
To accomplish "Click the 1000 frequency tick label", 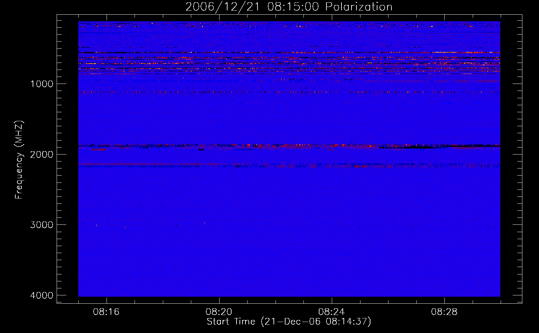I will (x=42, y=84).
